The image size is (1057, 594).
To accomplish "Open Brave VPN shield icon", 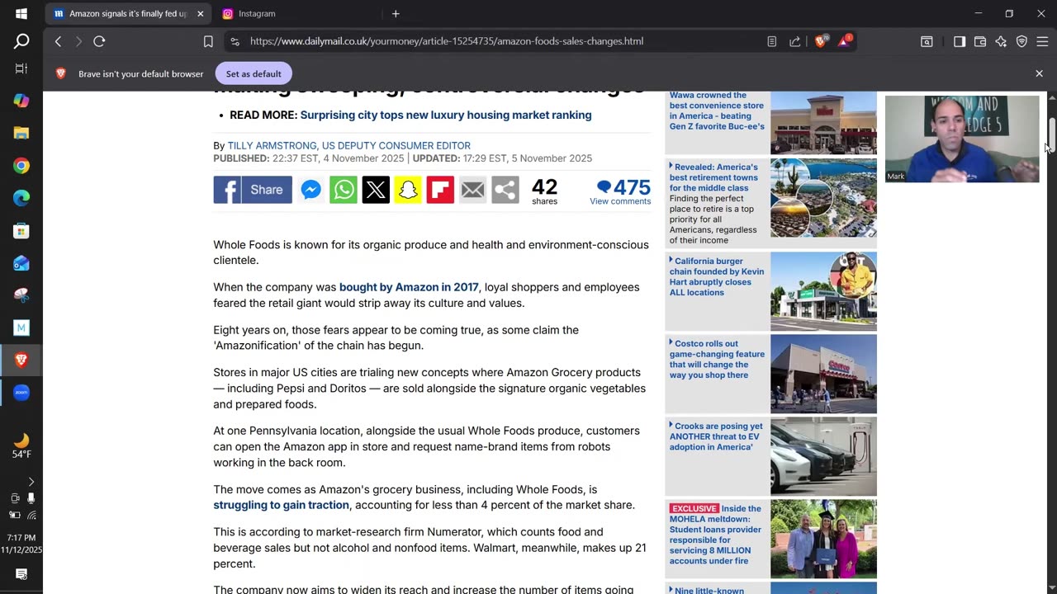I will (x=1021, y=41).
